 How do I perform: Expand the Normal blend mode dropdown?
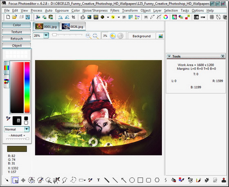(x=27, y=129)
